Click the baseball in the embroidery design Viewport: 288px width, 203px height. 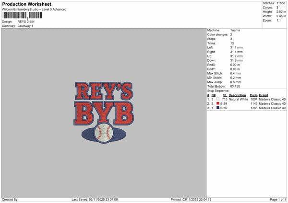pos(104,133)
